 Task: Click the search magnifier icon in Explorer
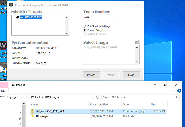(176, 97)
